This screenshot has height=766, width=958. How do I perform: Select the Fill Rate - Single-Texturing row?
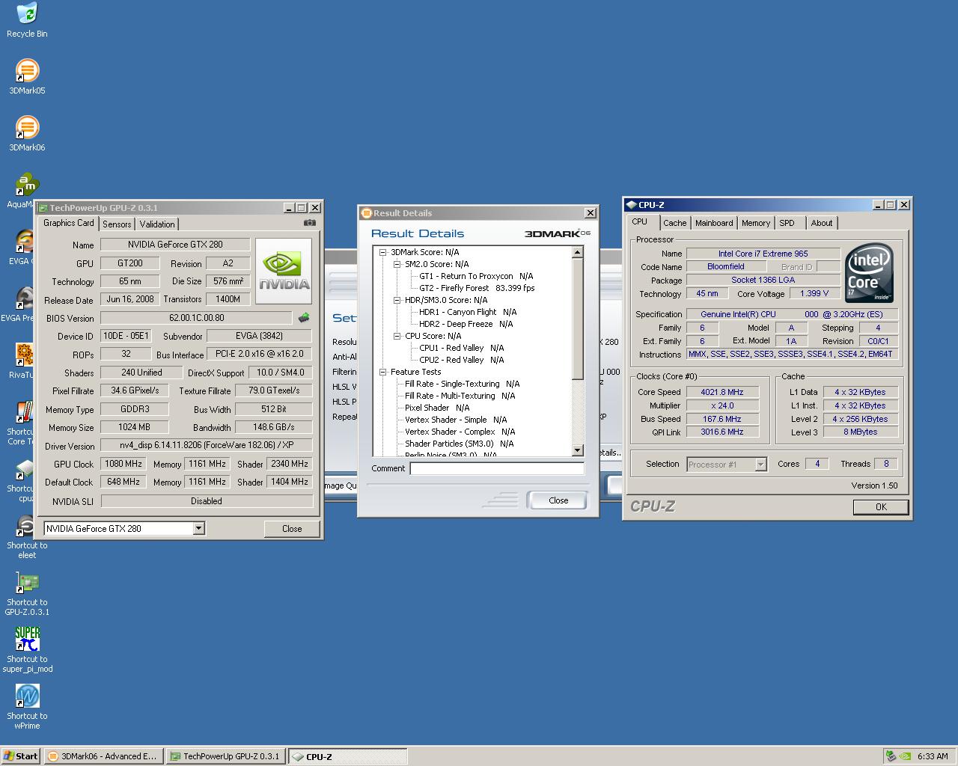(462, 384)
